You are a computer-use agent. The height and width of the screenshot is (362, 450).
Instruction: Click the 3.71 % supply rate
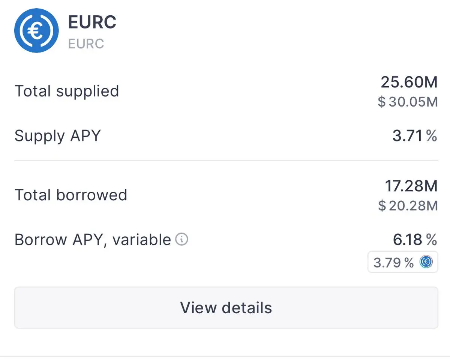415,136
